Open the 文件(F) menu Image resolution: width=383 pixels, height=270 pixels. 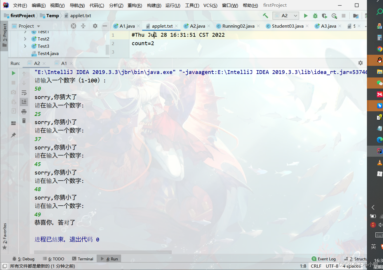(20, 5)
